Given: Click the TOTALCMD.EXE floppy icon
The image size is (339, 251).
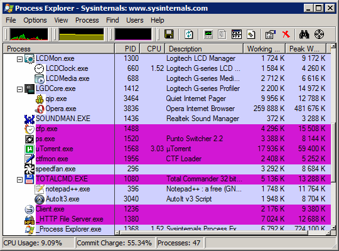Looking at the screenshot, I should (x=30, y=179).
